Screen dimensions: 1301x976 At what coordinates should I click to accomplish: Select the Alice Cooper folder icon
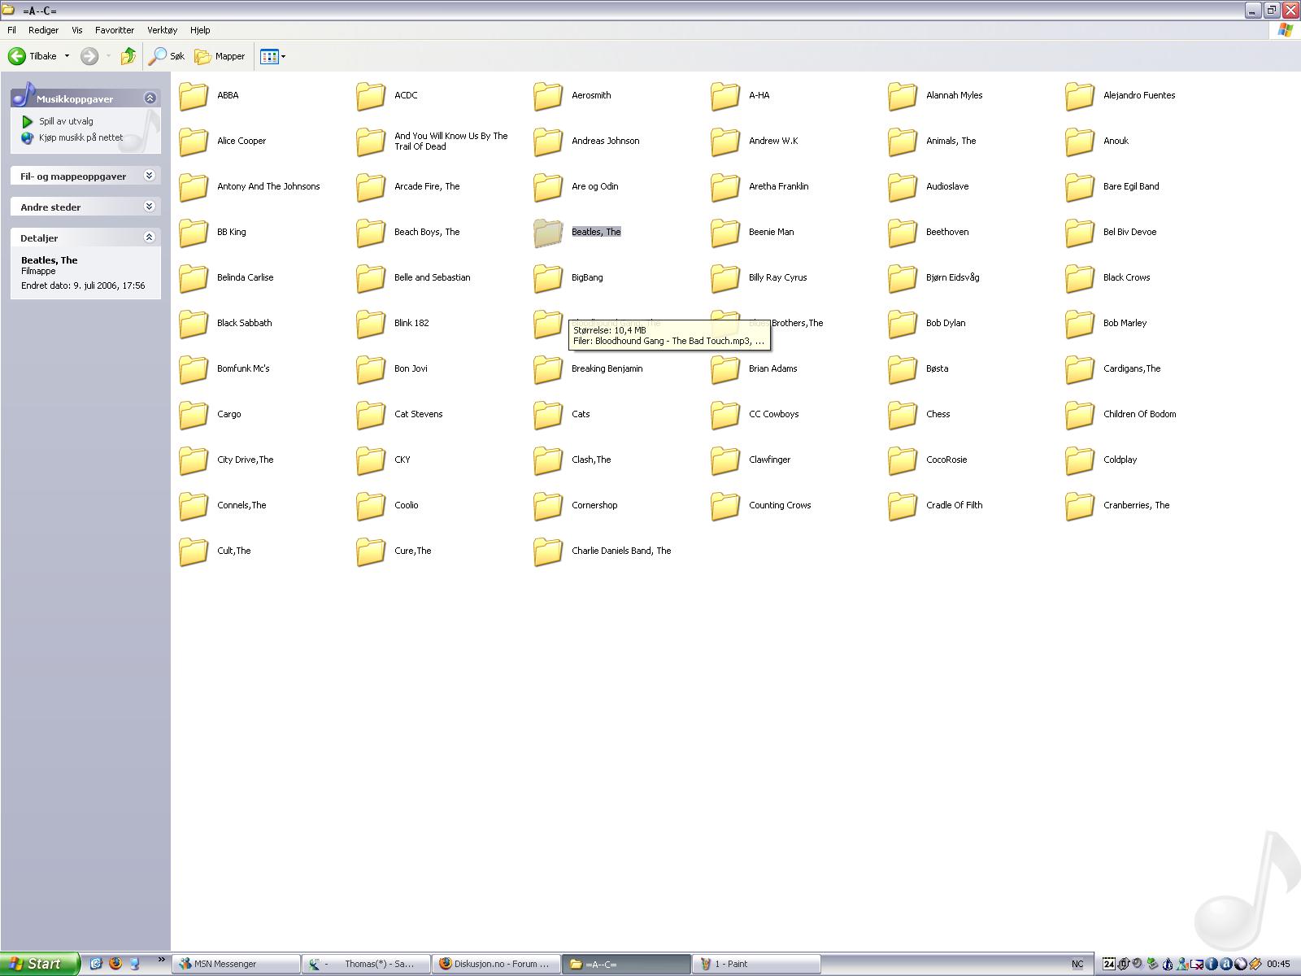point(194,141)
